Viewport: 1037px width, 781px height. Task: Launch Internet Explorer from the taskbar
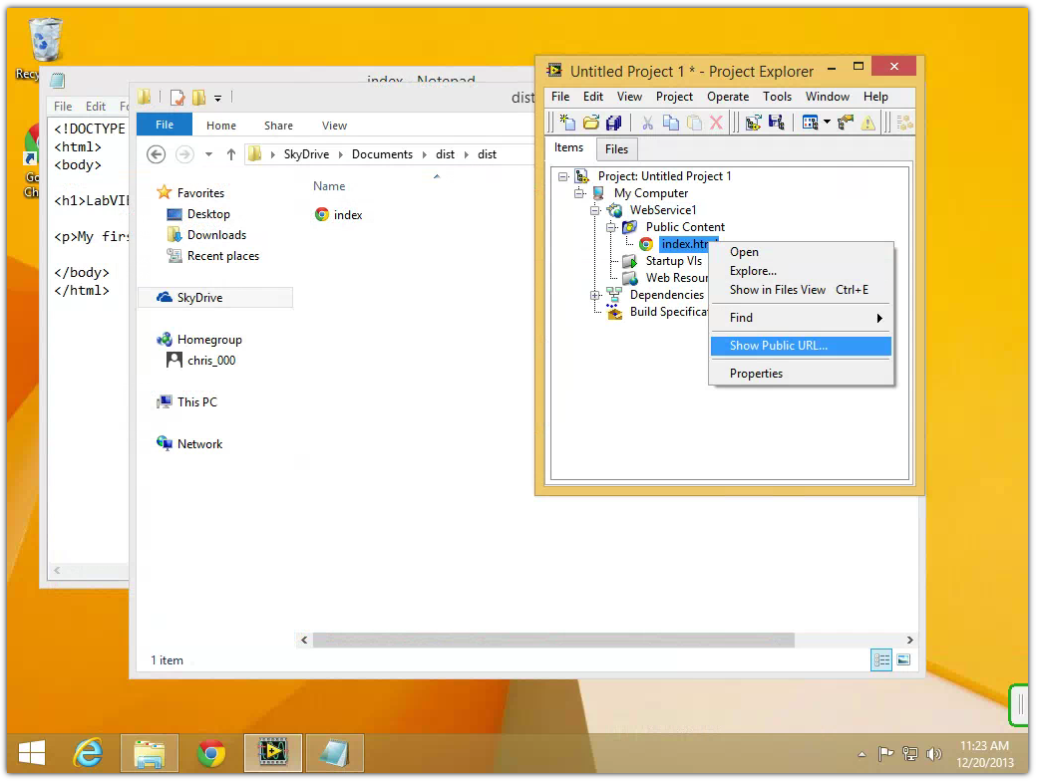coord(89,754)
